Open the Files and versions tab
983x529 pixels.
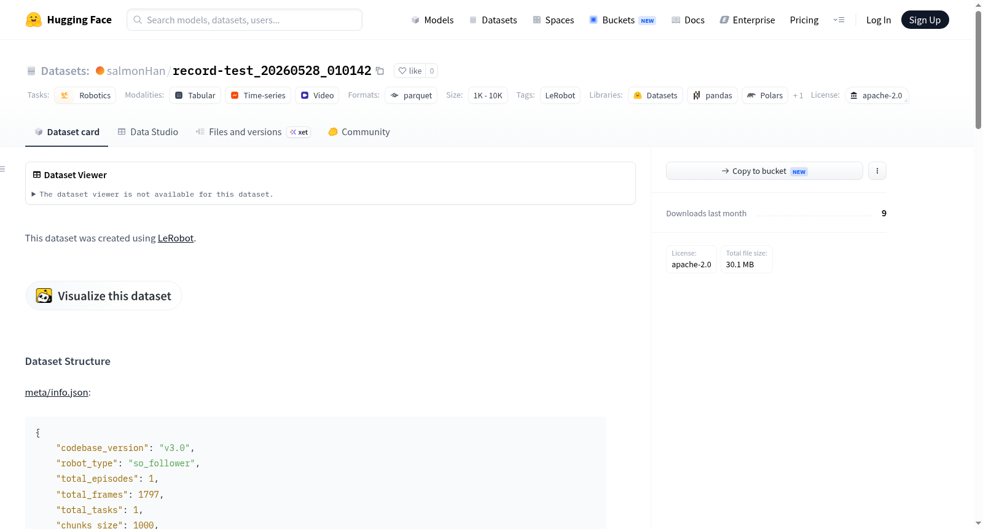(x=253, y=131)
